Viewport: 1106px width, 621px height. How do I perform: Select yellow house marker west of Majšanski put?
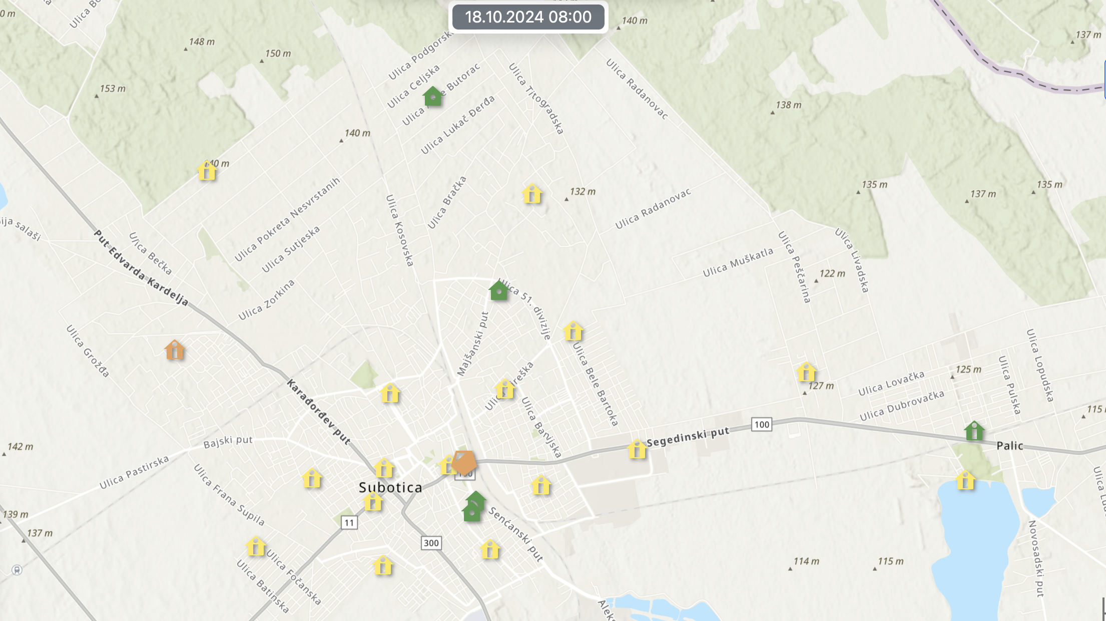tap(390, 394)
